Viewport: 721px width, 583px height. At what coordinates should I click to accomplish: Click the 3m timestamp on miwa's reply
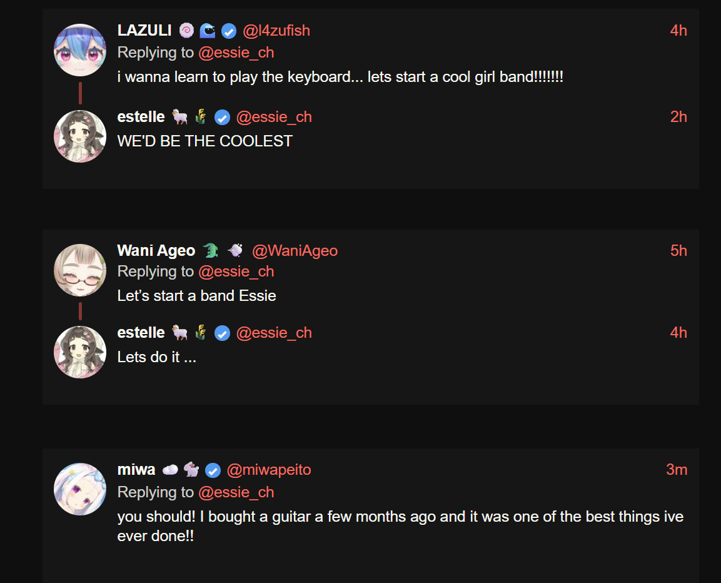tap(677, 470)
